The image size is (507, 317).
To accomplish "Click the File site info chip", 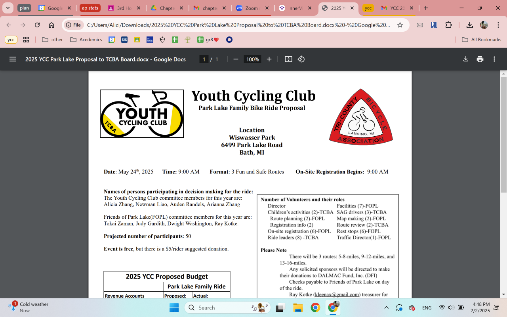I will [x=73, y=25].
